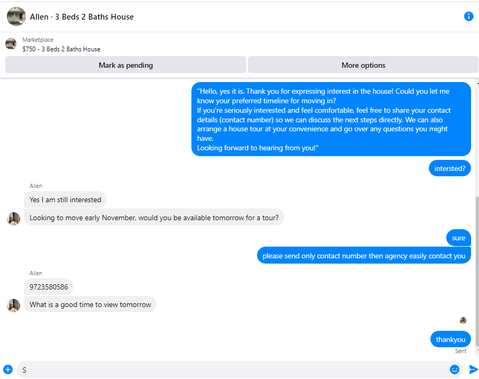The height and width of the screenshot is (379, 479).
Task: Open the $750 - 3 Beds 2 Baths House listing
Action: click(61, 49)
